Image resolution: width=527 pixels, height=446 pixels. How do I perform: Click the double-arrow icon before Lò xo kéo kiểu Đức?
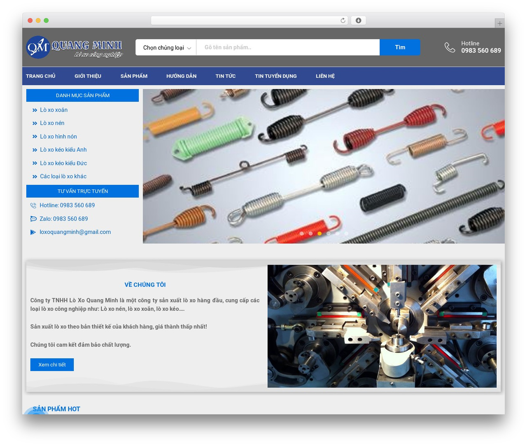click(35, 163)
